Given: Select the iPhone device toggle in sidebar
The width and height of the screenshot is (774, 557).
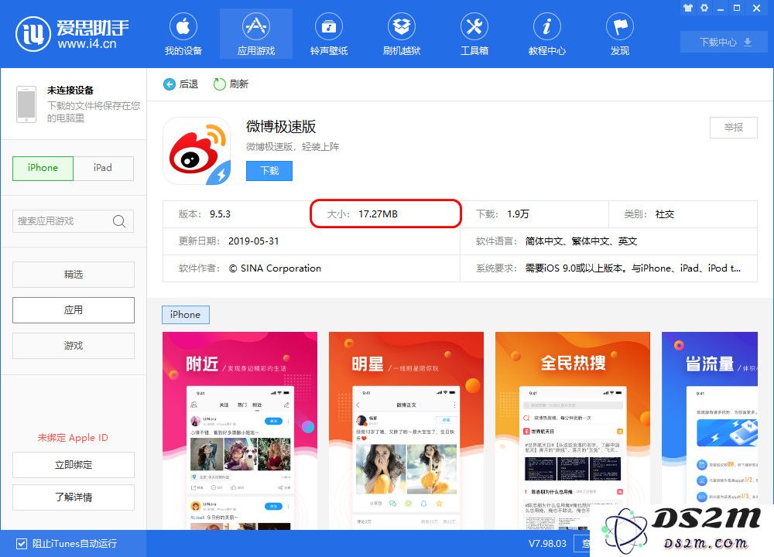Looking at the screenshot, I should point(43,168).
